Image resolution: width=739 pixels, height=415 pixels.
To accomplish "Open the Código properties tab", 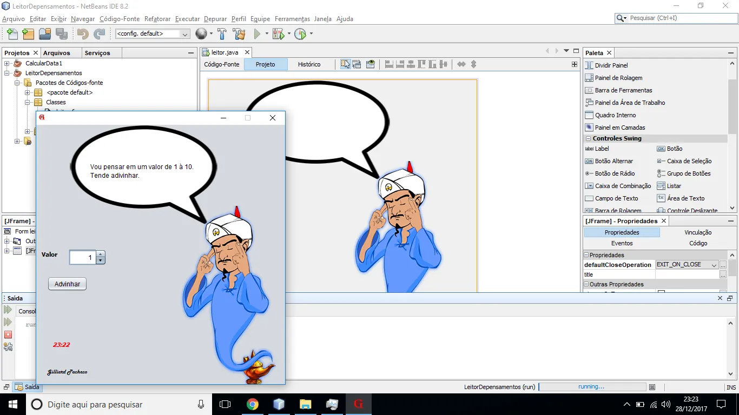I will pos(698,243).
